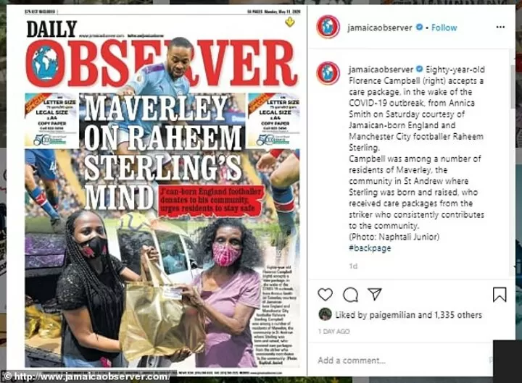Click the 1 DAY AGO timestamp
This screenshot has height=383, width=522.
pyautogui.click(x=333, y=332)
